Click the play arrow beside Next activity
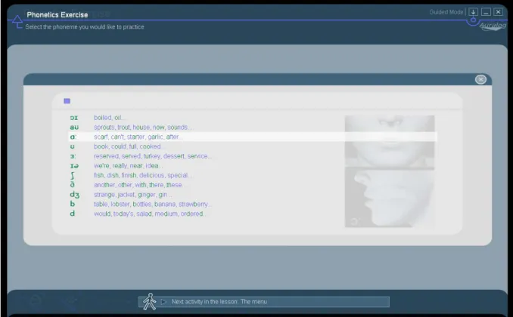Image resolution: width=513 pixels, height=317 pixels. [163, 302]
